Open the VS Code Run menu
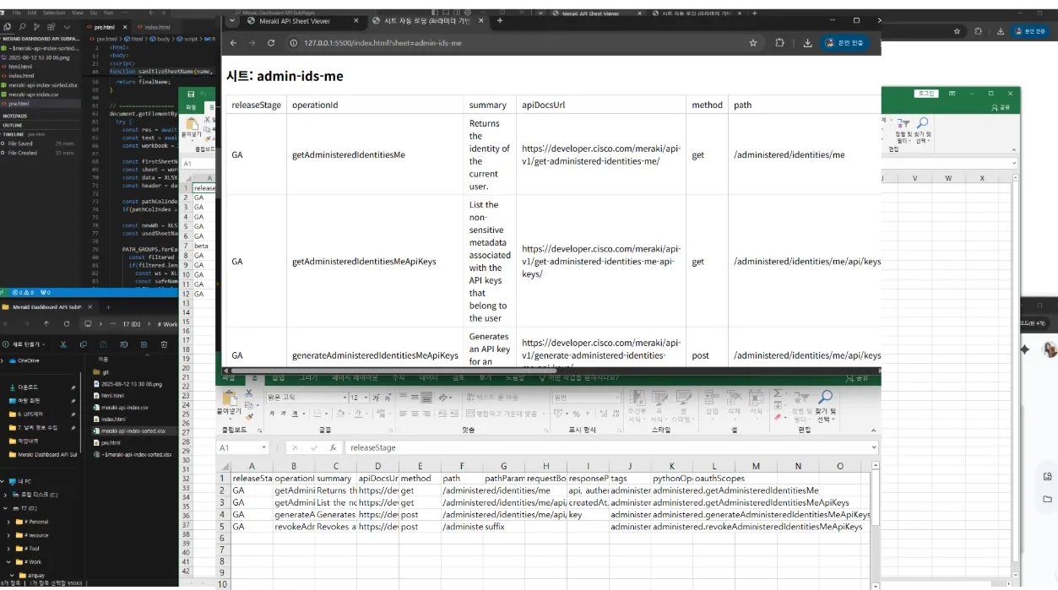Viewport: 1058px width, 590px height. 108,14
